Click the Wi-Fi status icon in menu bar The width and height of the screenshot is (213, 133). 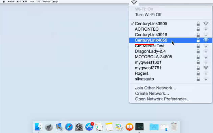click(x=134, y=3)
